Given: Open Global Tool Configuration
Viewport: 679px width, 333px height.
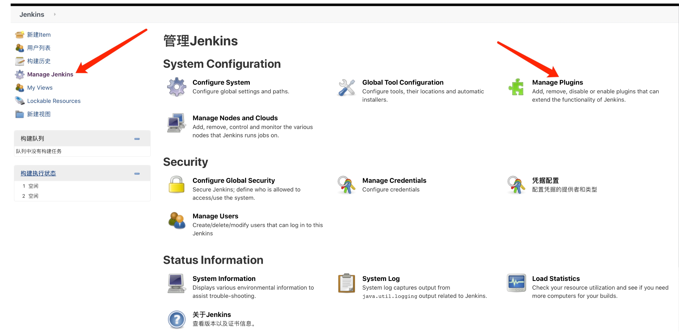Looking at the screenshot, I should click(x=403, y=82).
